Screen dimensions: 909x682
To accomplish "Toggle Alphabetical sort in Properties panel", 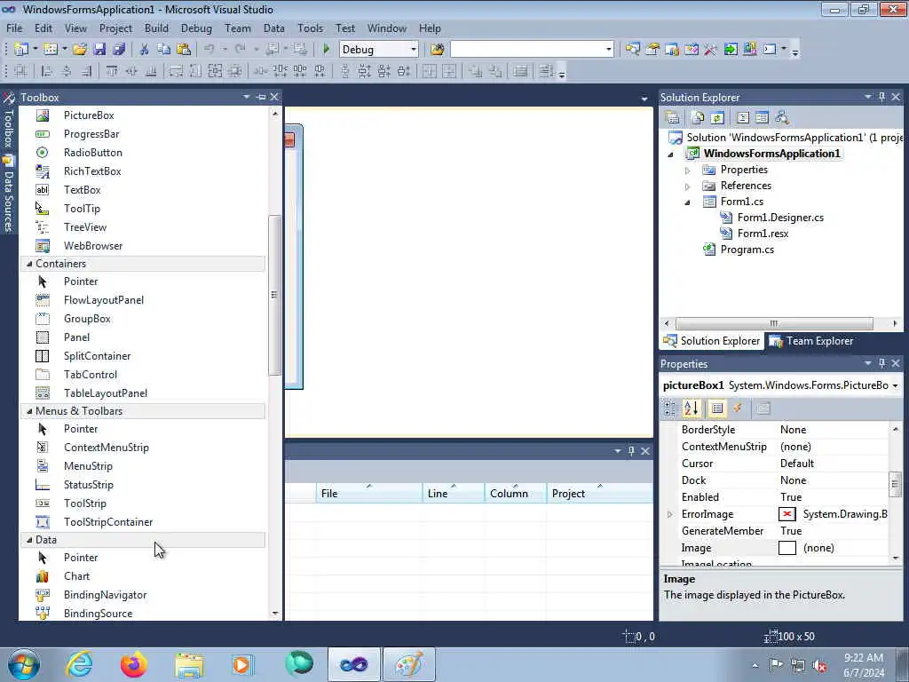I will [x=691, y=408].
